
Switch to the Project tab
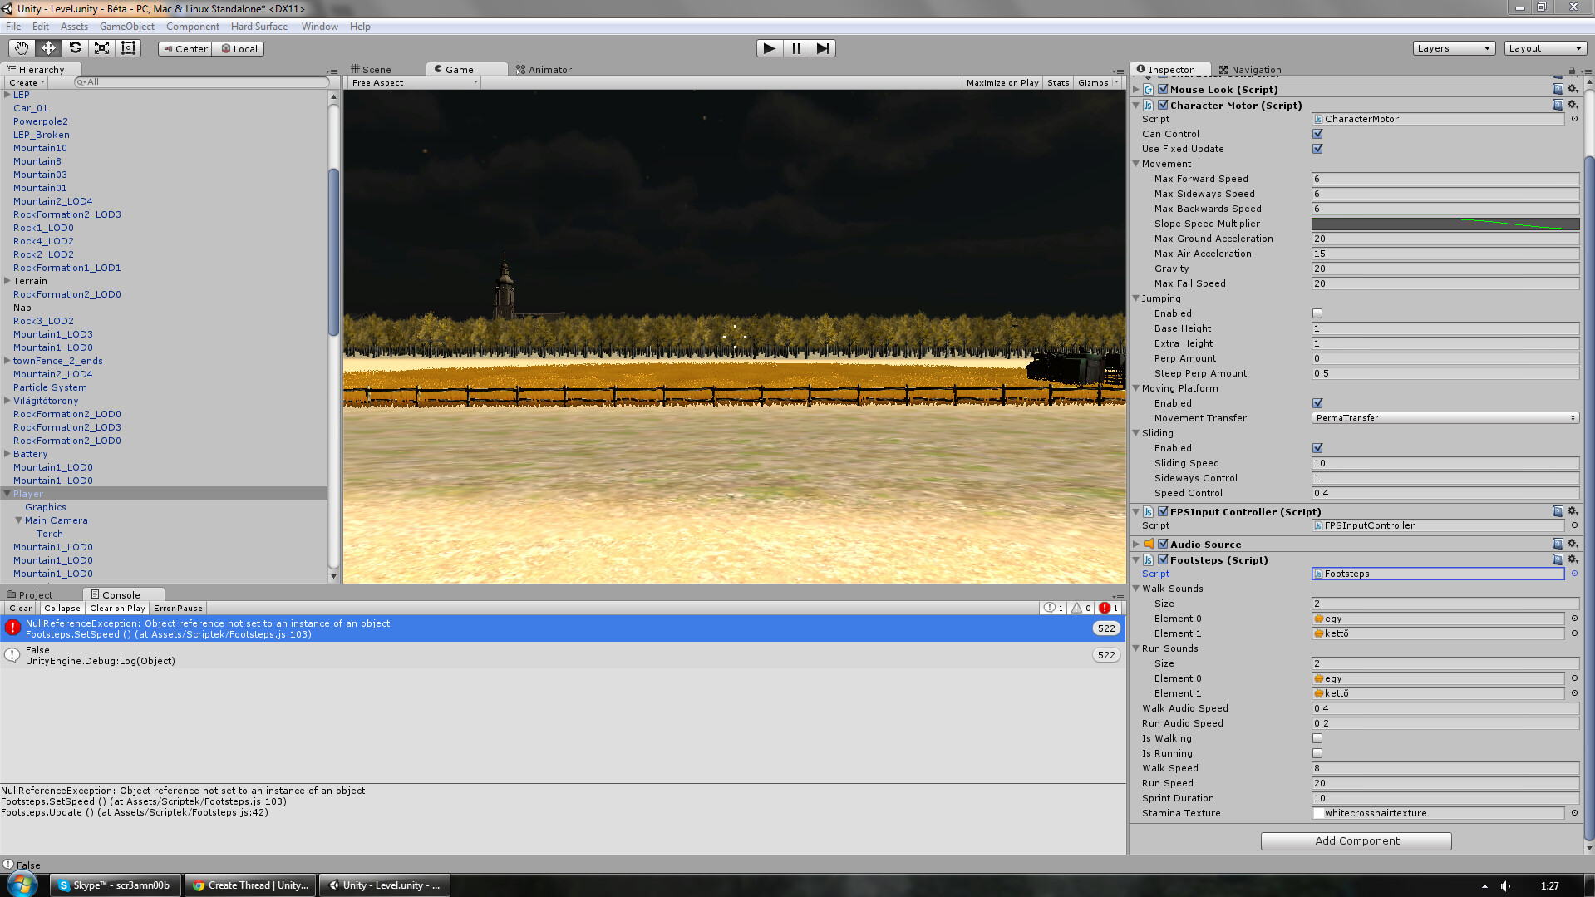[30, 594]
